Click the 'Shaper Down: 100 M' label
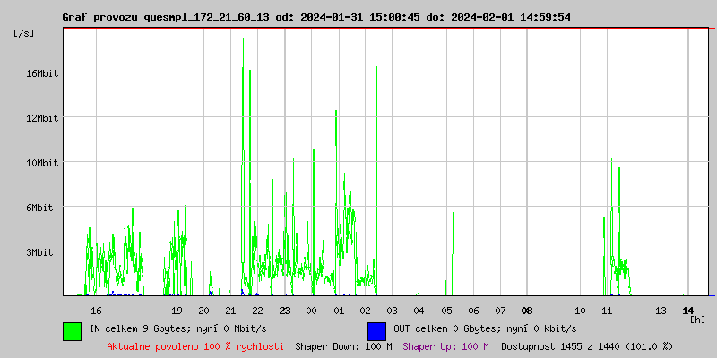717x358 pixels. coord(343,346)
